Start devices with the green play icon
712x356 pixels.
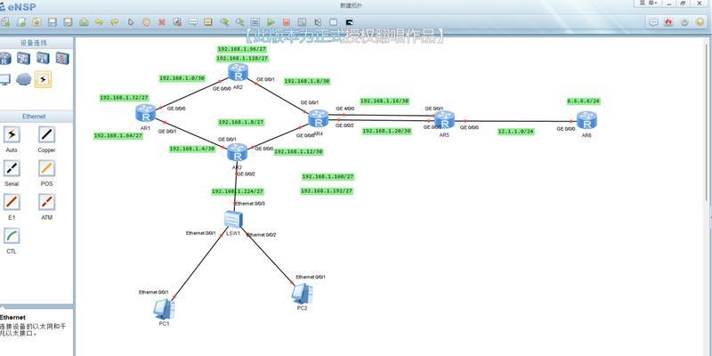pyautogui.click(x=271, y=21)
